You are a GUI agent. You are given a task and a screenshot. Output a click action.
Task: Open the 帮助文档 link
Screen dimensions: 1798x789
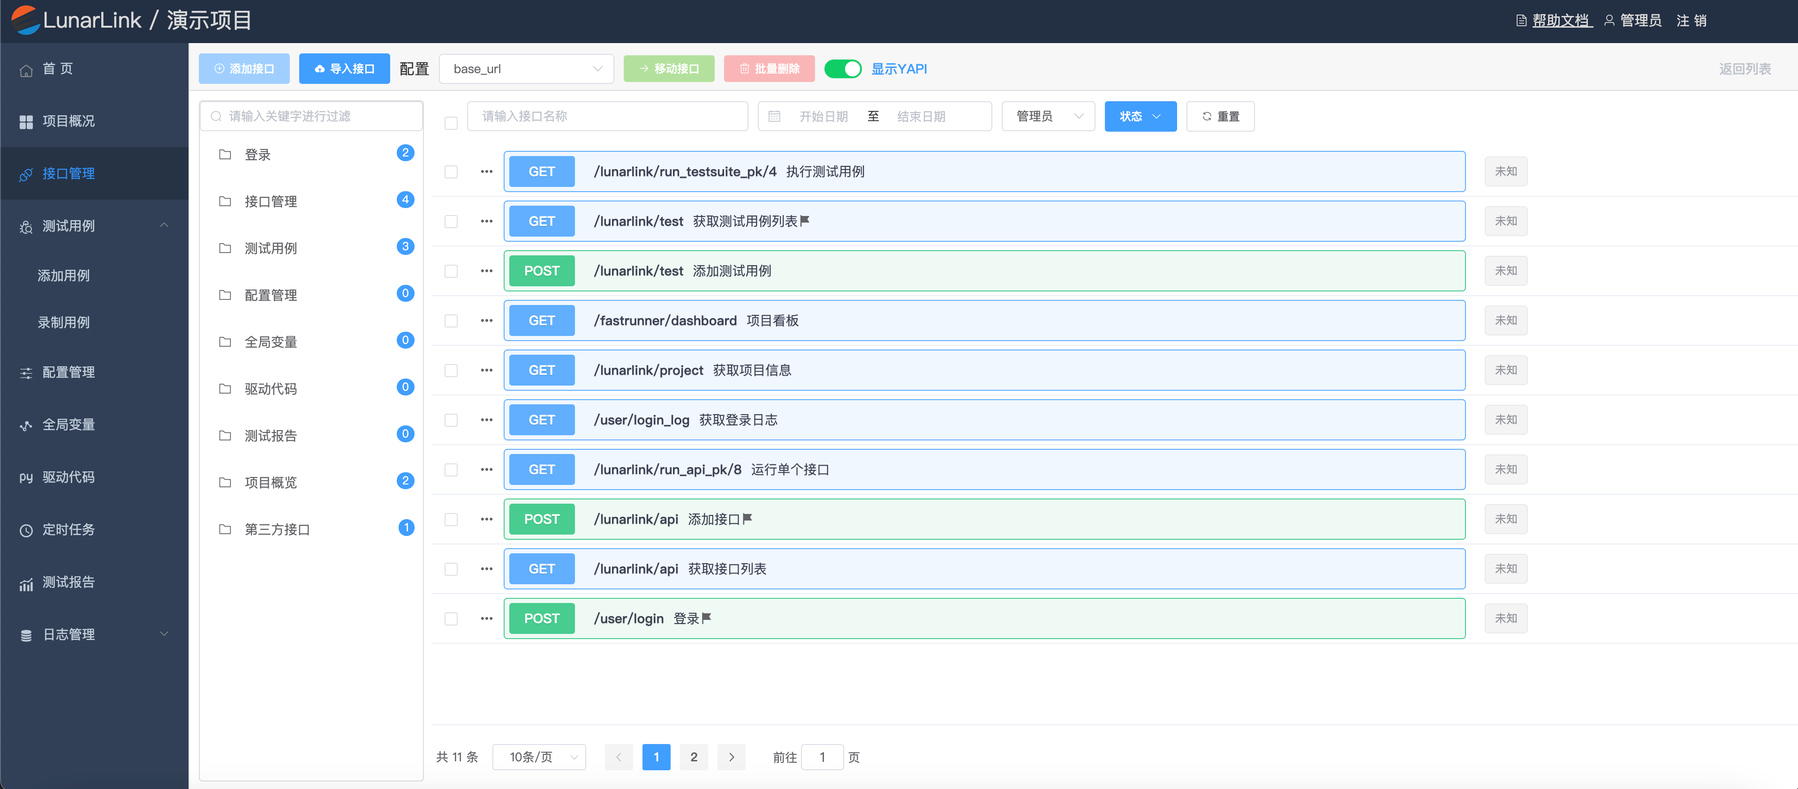tap(1561, 20)
